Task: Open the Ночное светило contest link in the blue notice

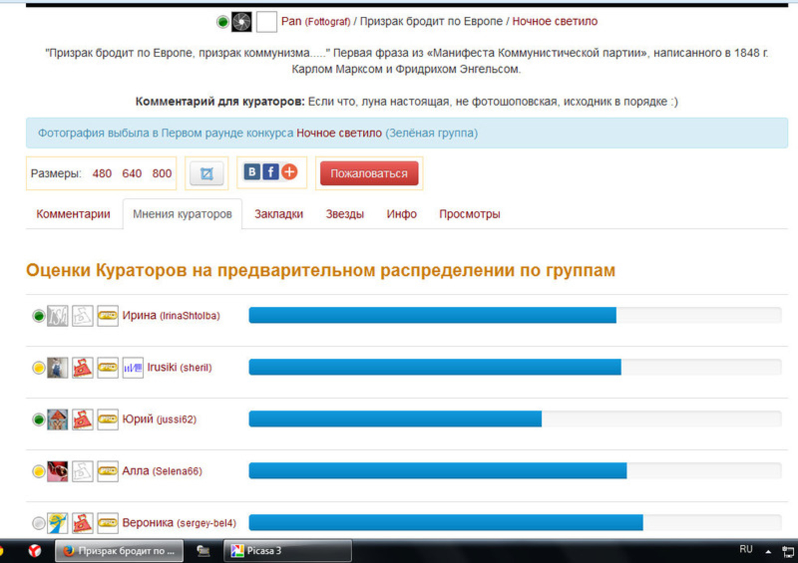Action: pyautogui.click(x=339, y=133)
